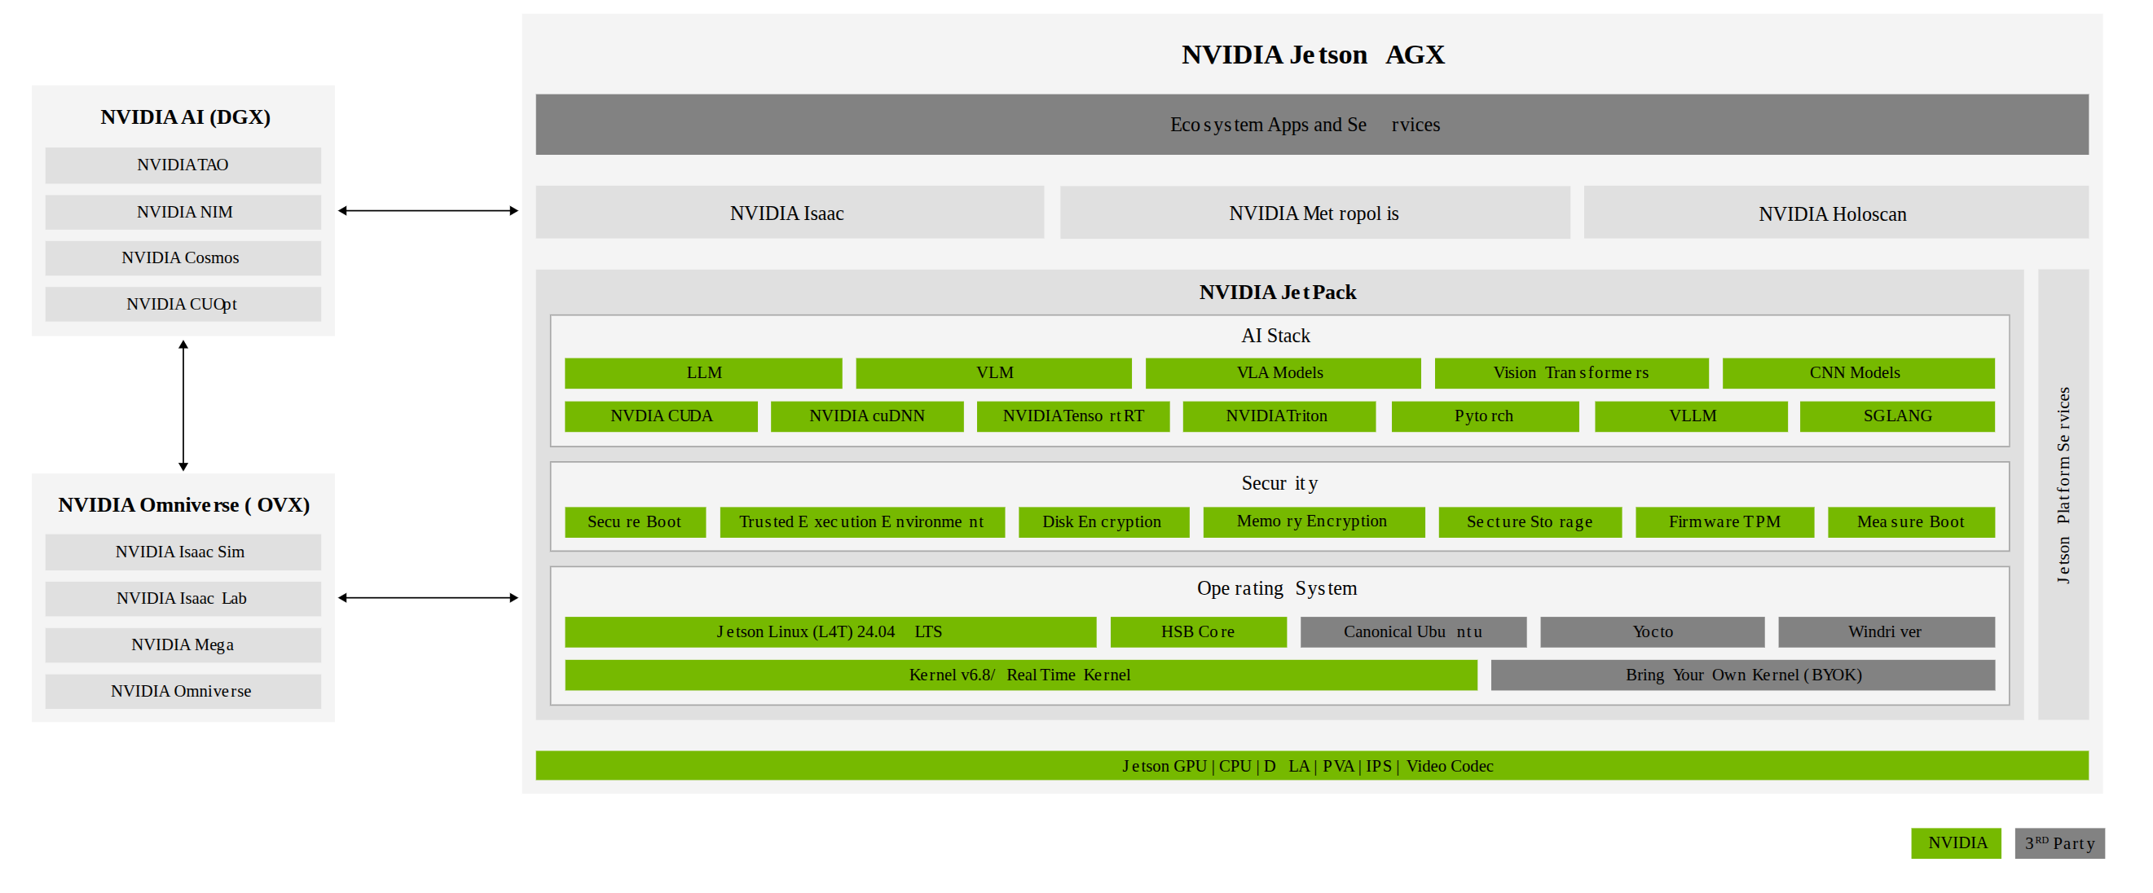Screen dimensions: 2153x893
Task: Click the NVIDIA Jetson AGX title
Action: (x=1312, y=55)
